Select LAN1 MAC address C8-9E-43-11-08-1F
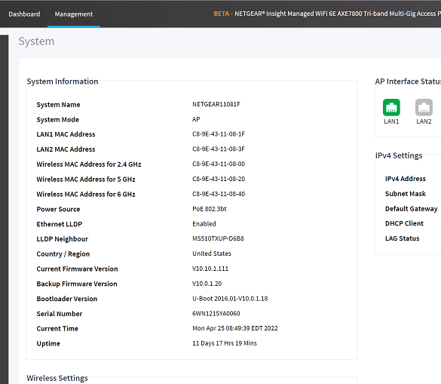Viewport: 441px width, 384px height. coord(219,134)
